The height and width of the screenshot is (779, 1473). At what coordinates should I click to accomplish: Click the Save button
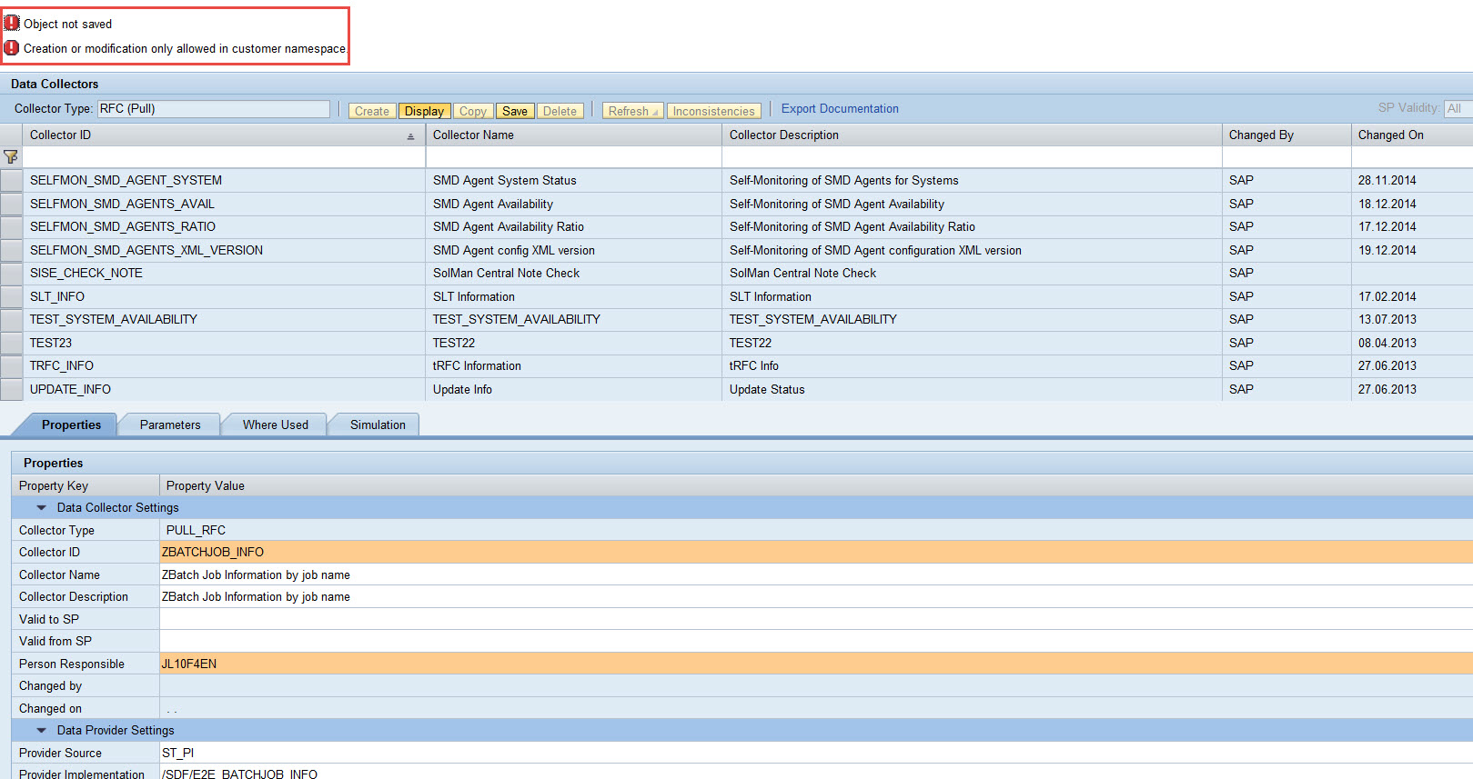515,111
